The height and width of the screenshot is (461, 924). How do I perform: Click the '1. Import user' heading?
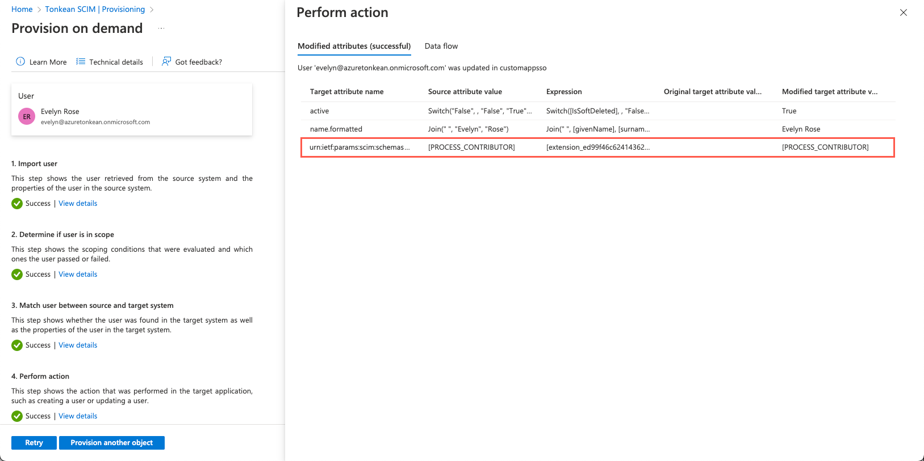(34, 164)
